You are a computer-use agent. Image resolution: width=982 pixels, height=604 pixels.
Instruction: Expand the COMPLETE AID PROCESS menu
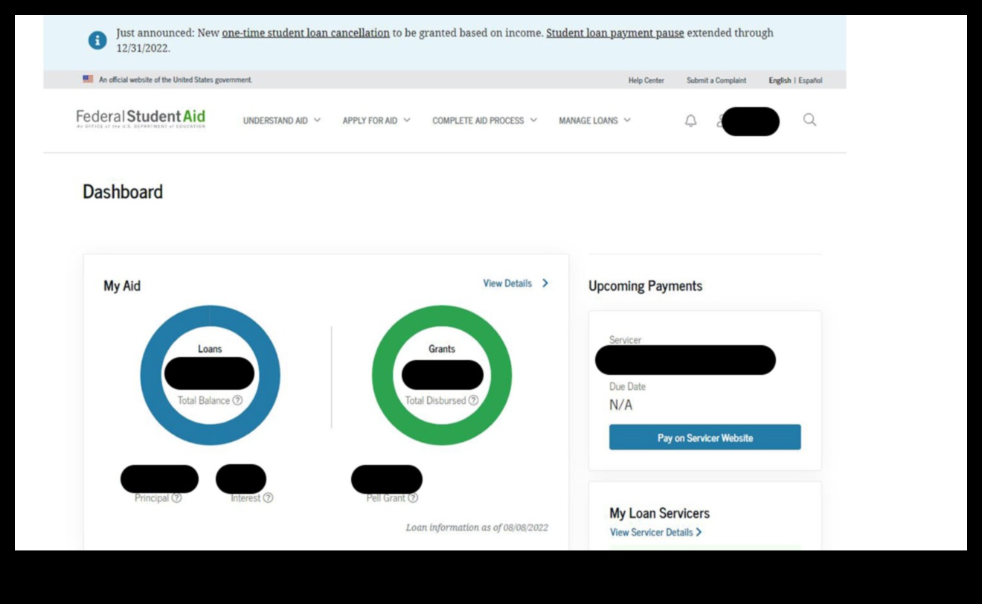pyautogui.click(x=484, y=121)
